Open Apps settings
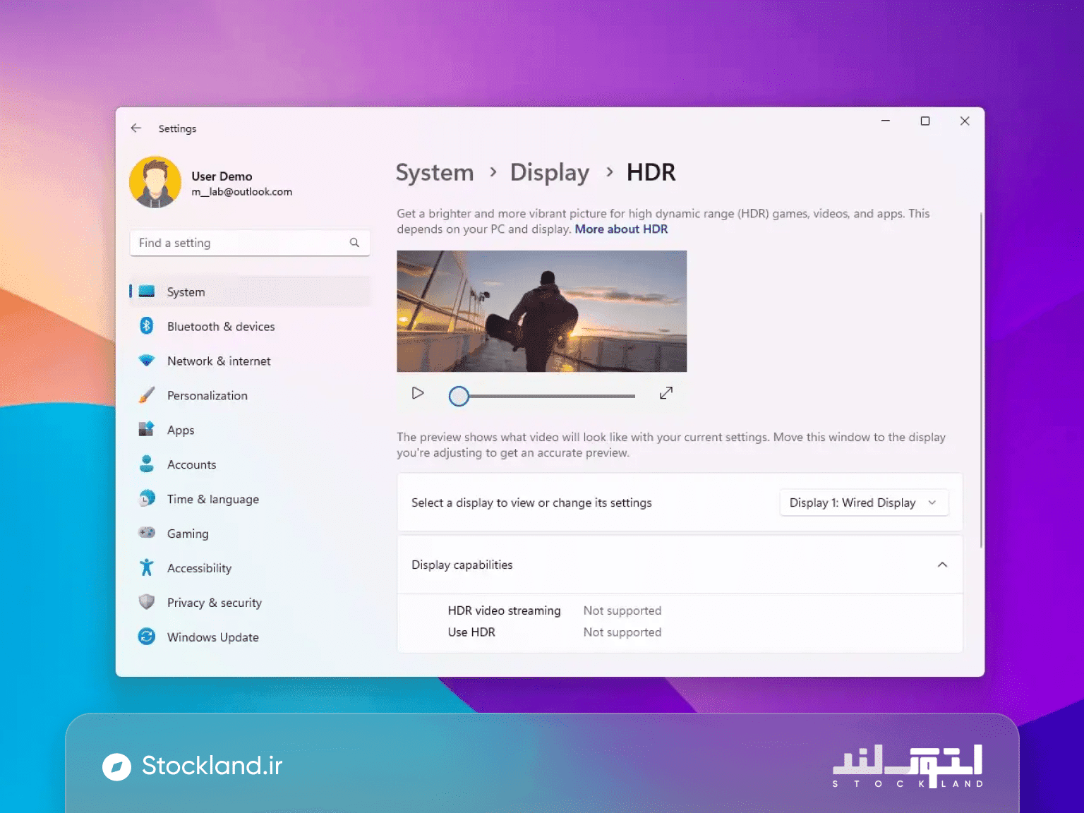Image resolution: width=1084 pixels, height=813 pixels. [x=250, y=430]
